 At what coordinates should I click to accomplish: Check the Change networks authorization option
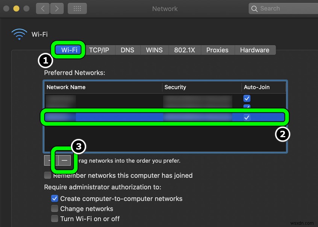click(55, 209)
